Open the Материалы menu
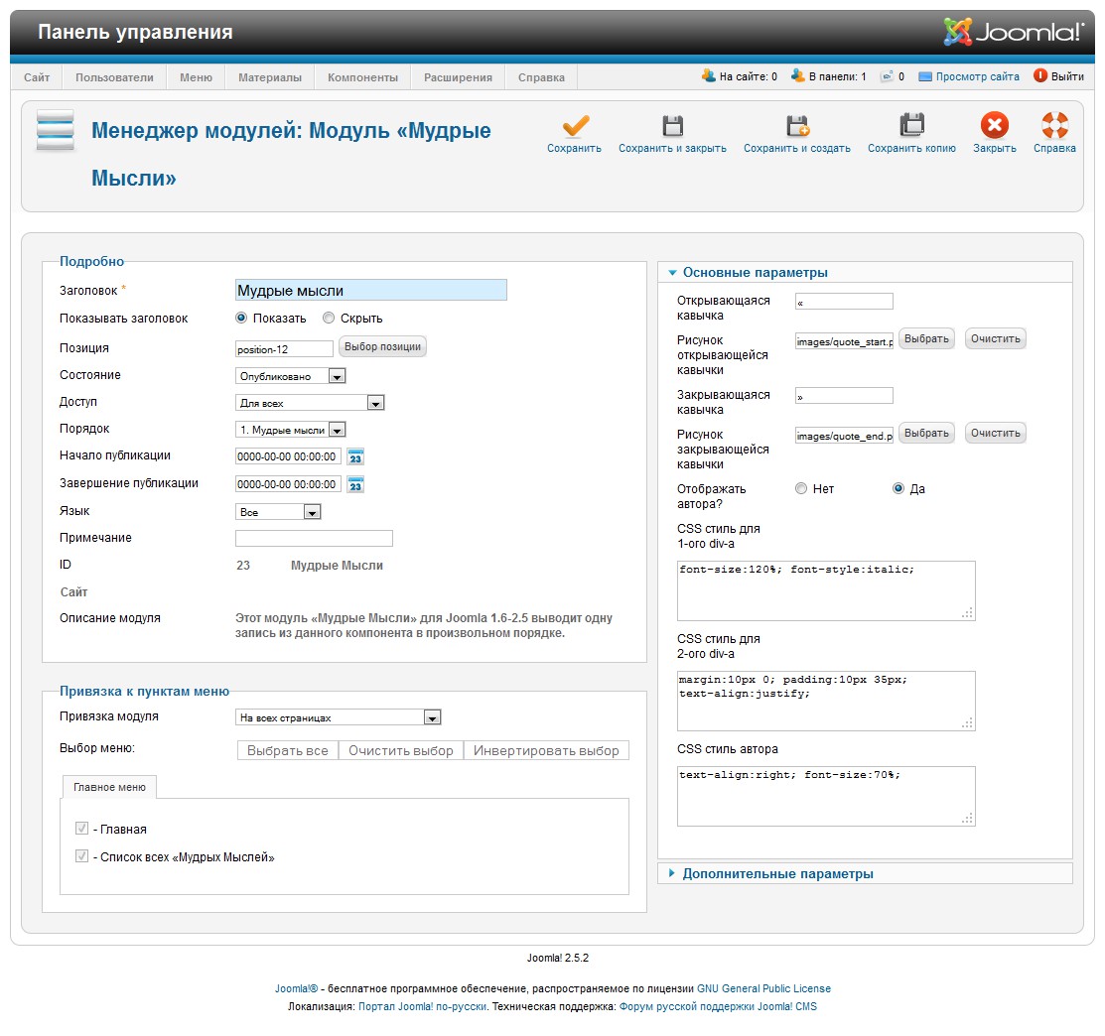The height and width of the screenshot is (1036, 1105). [270, 77]
